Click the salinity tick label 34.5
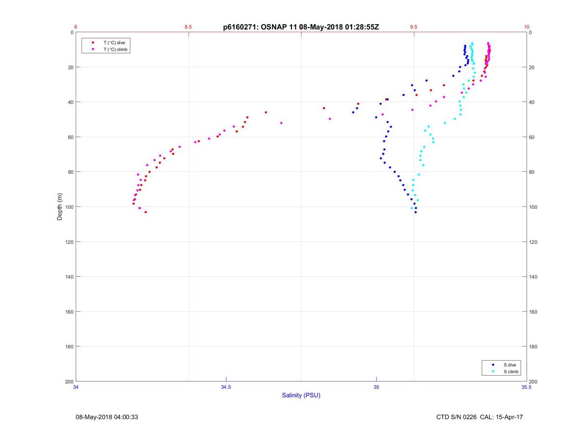 [226, 387]
